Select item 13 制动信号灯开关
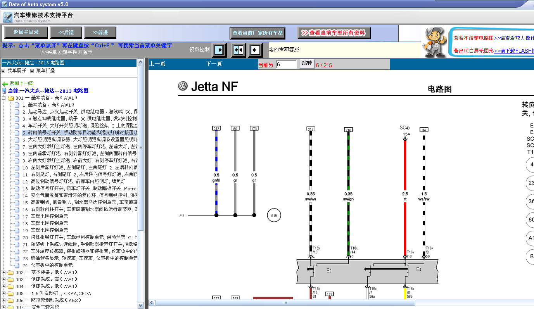Viewport: 534px width, 309px height. click(79, 188)
